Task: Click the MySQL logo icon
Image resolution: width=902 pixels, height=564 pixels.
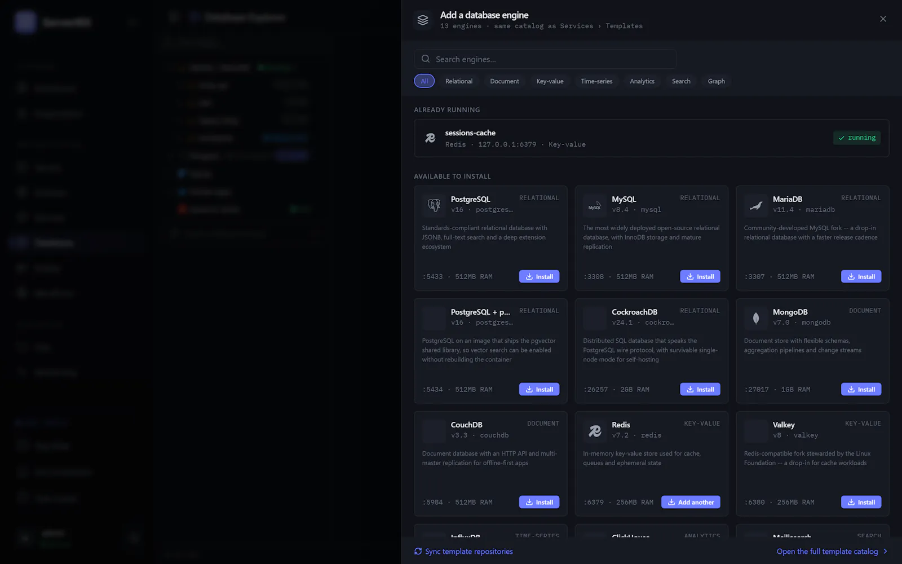Action: click(595, 205)
